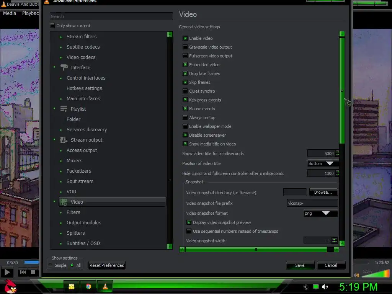Viewport: 392px width, 294px height.
Task: Click the Cancel button
Action: 331,265
